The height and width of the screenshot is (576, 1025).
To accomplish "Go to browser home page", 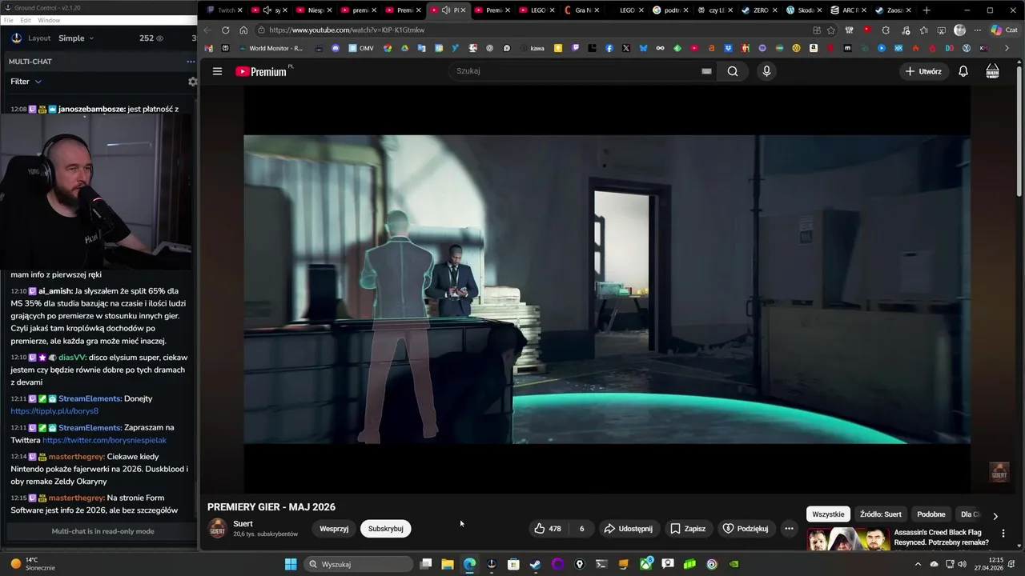I will [243, 30].
